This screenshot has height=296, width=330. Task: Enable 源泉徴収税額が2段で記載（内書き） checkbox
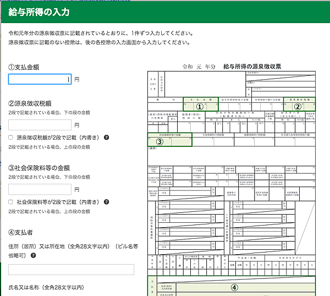(10, 138)
